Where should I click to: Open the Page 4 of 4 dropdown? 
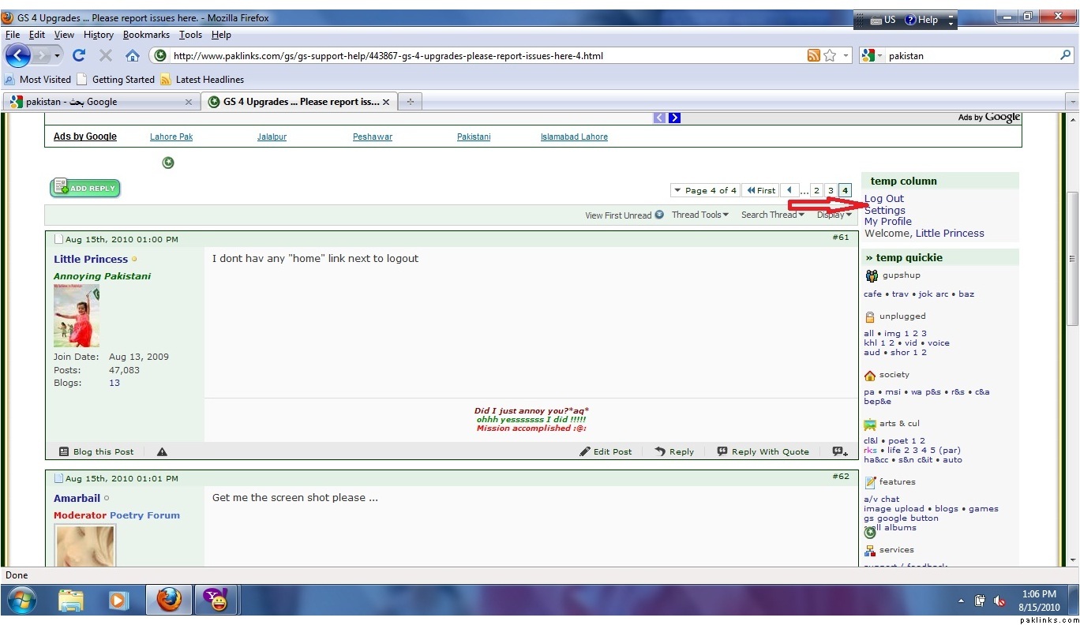[x=705, y=190]
